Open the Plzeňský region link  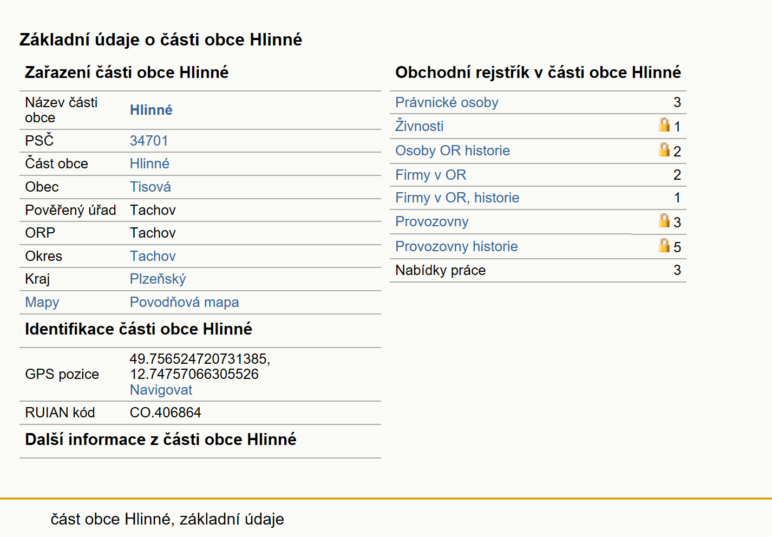(158, 279)
